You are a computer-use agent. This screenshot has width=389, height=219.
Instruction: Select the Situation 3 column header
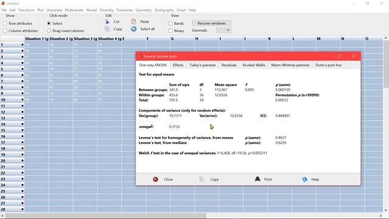(85, 39)
